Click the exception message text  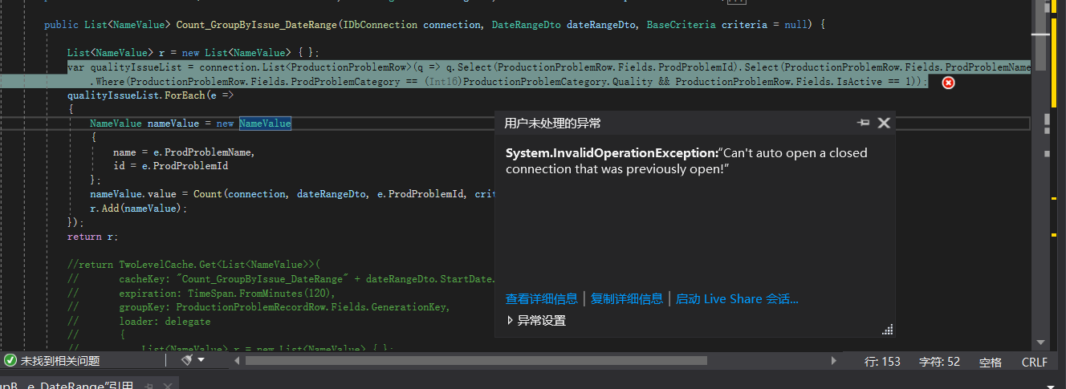tap(686, 160)
